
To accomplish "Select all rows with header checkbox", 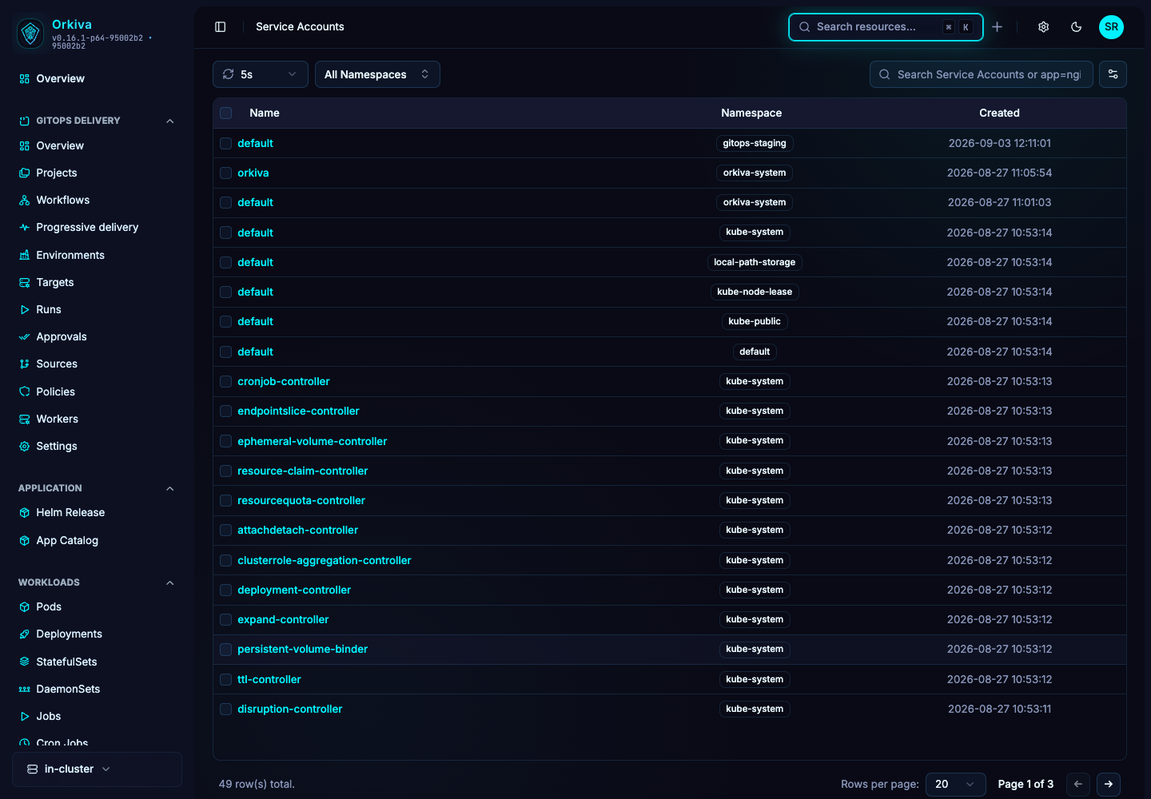I will point(226,113).
